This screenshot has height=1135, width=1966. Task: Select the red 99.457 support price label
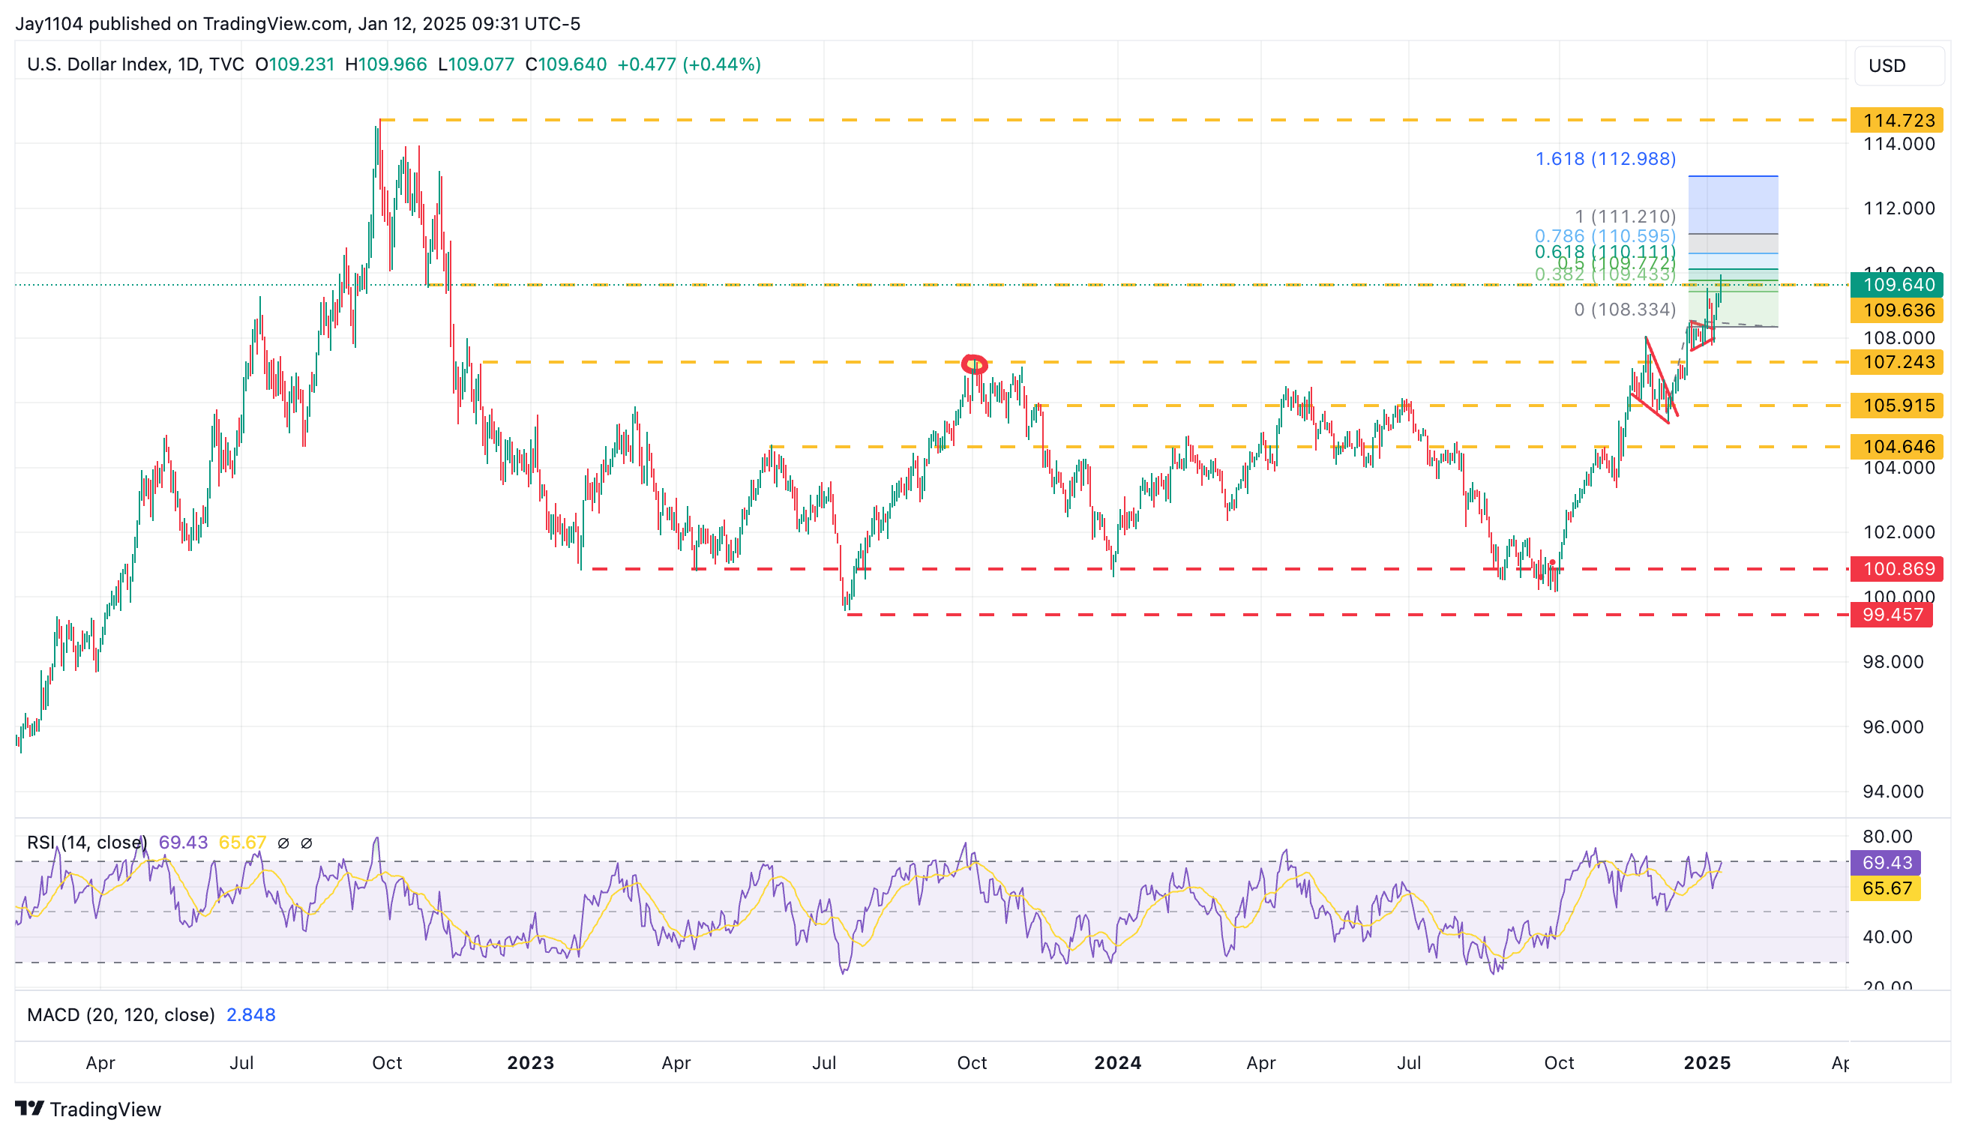pos(1892,615)
